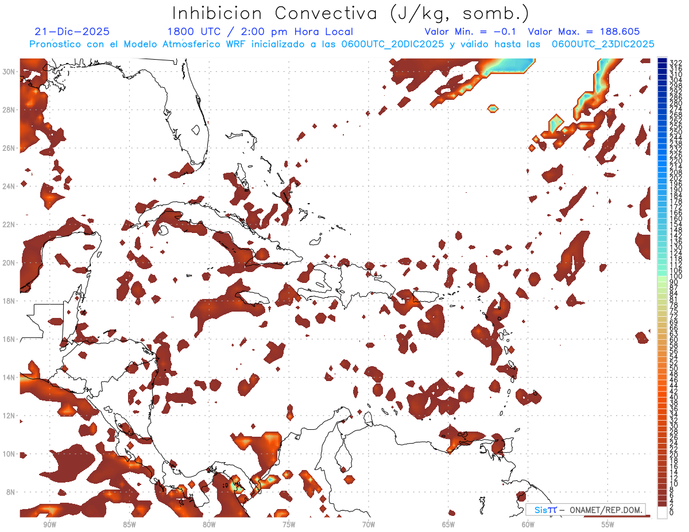
Task: Click the "22N" latitude label
Action: tap(9, 224)
